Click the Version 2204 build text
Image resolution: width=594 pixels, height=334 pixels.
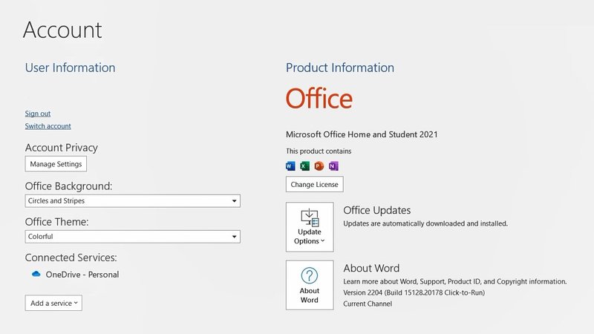[x=414, y=293]
